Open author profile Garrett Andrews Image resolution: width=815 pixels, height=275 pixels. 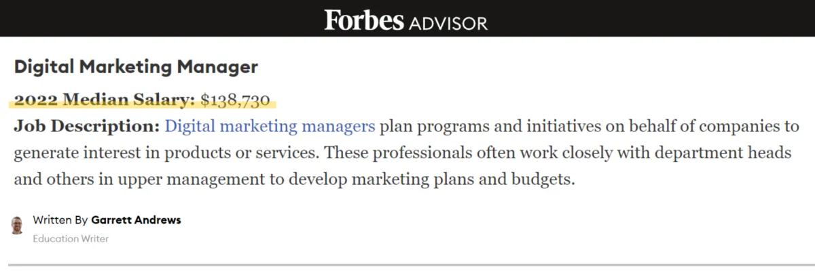tap(136, 220)
